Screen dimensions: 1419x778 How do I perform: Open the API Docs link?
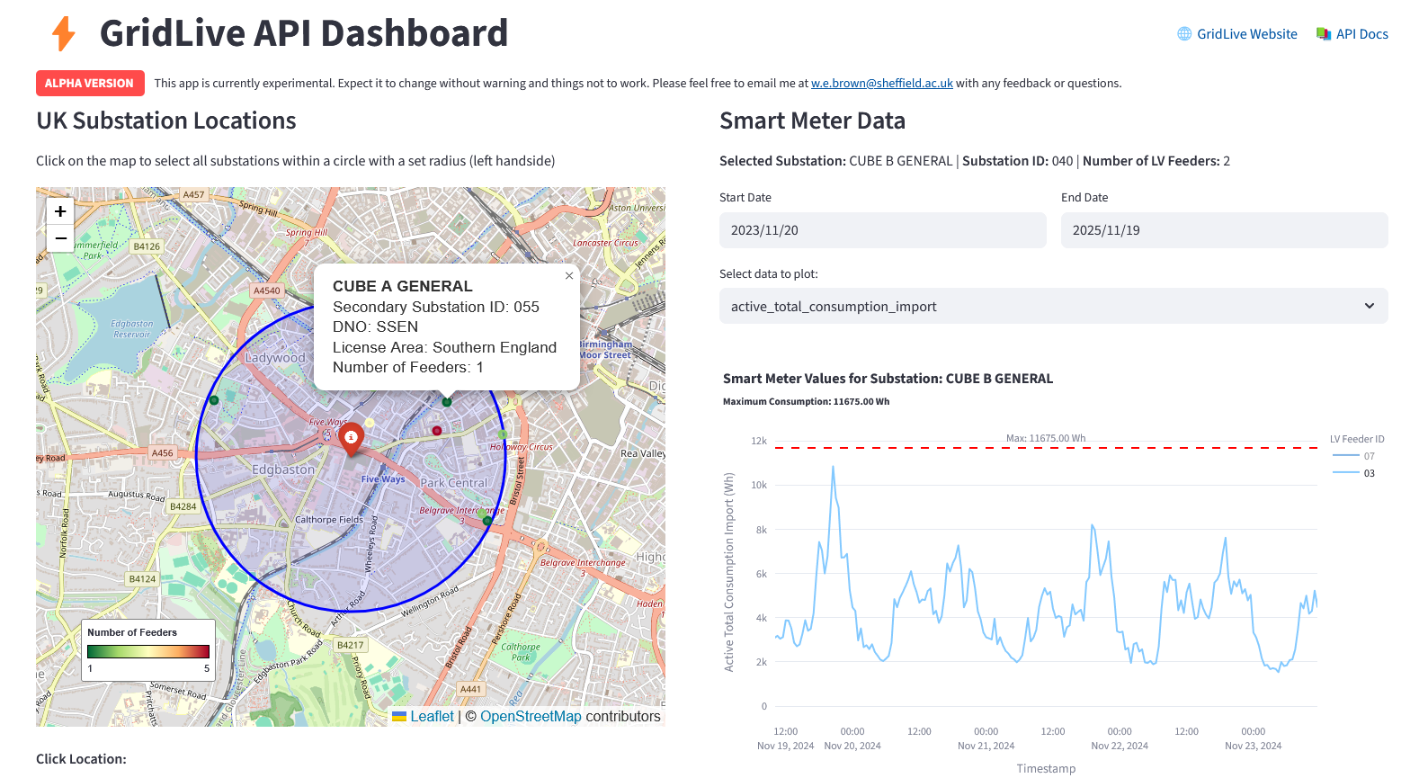pos(1361,34)
